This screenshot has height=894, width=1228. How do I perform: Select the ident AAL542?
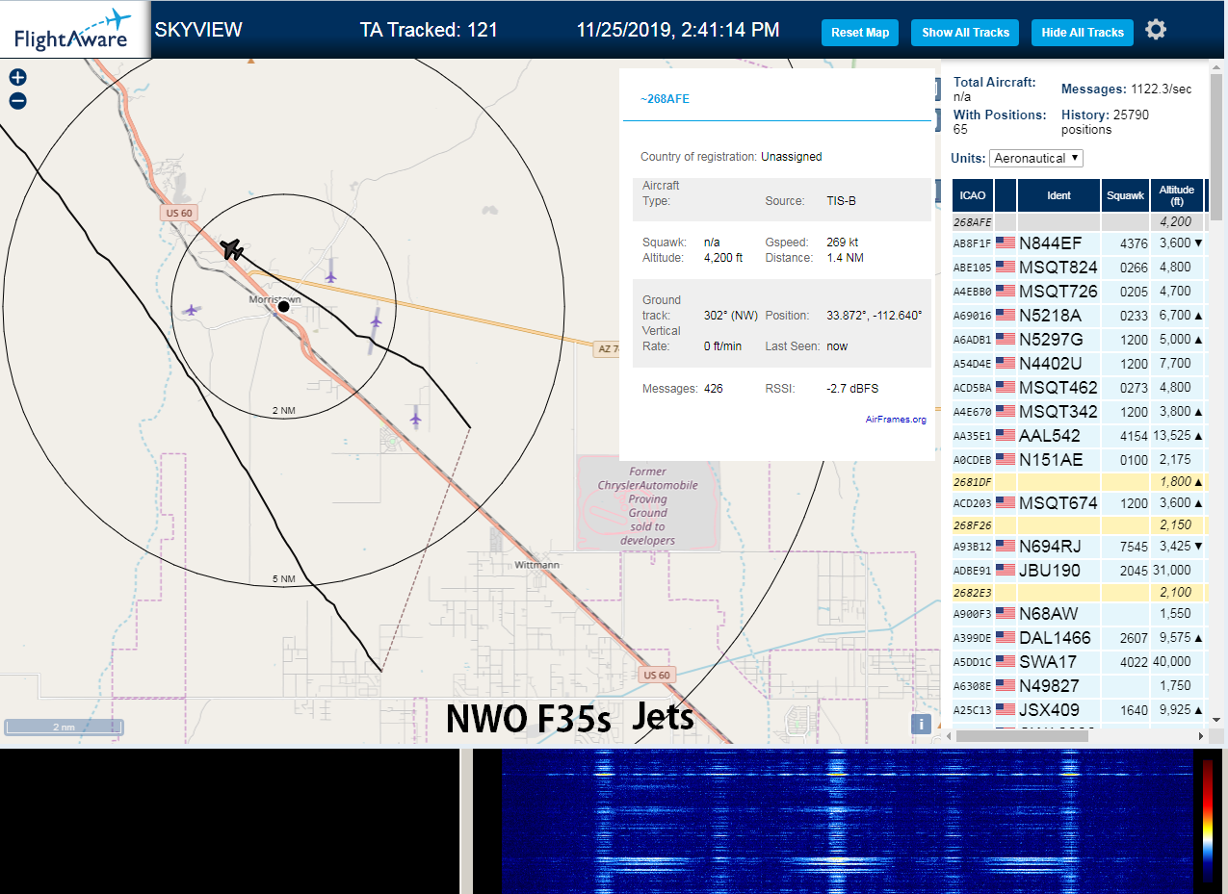pos(1050,436)
